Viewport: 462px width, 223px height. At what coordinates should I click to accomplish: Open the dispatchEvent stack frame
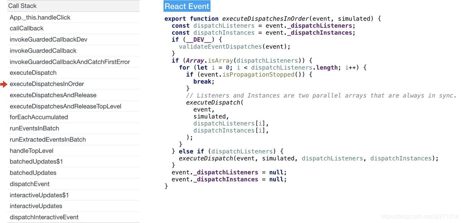pyautogui.click(x=73, y=184)
